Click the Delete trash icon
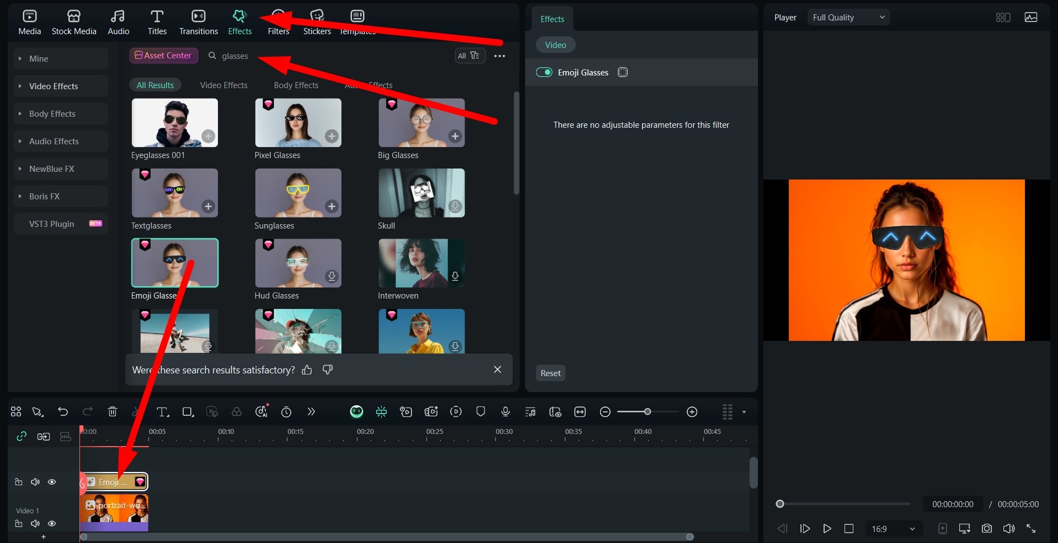Screen dimensions: 1058x543 pos(113,411)
